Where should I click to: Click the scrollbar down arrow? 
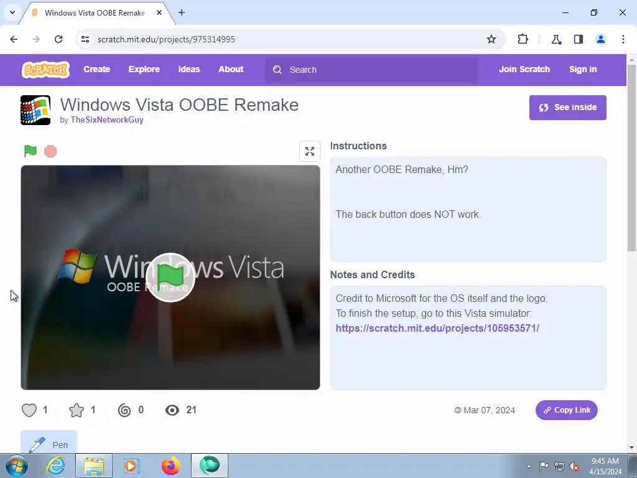point(631,448)
